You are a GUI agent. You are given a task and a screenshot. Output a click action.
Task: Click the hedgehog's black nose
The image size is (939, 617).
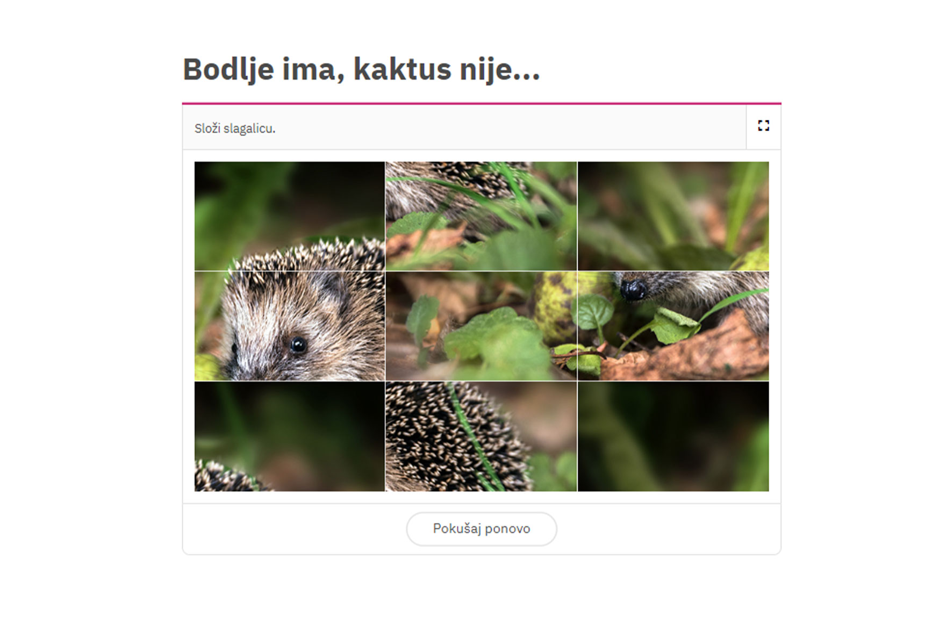tap(633, 289)
